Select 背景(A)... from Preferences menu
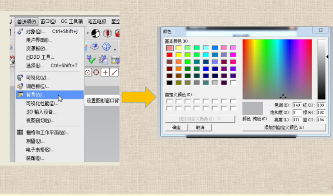Image resolution: width=333 pixels, height=196 pixels. [x=35, y=95]
